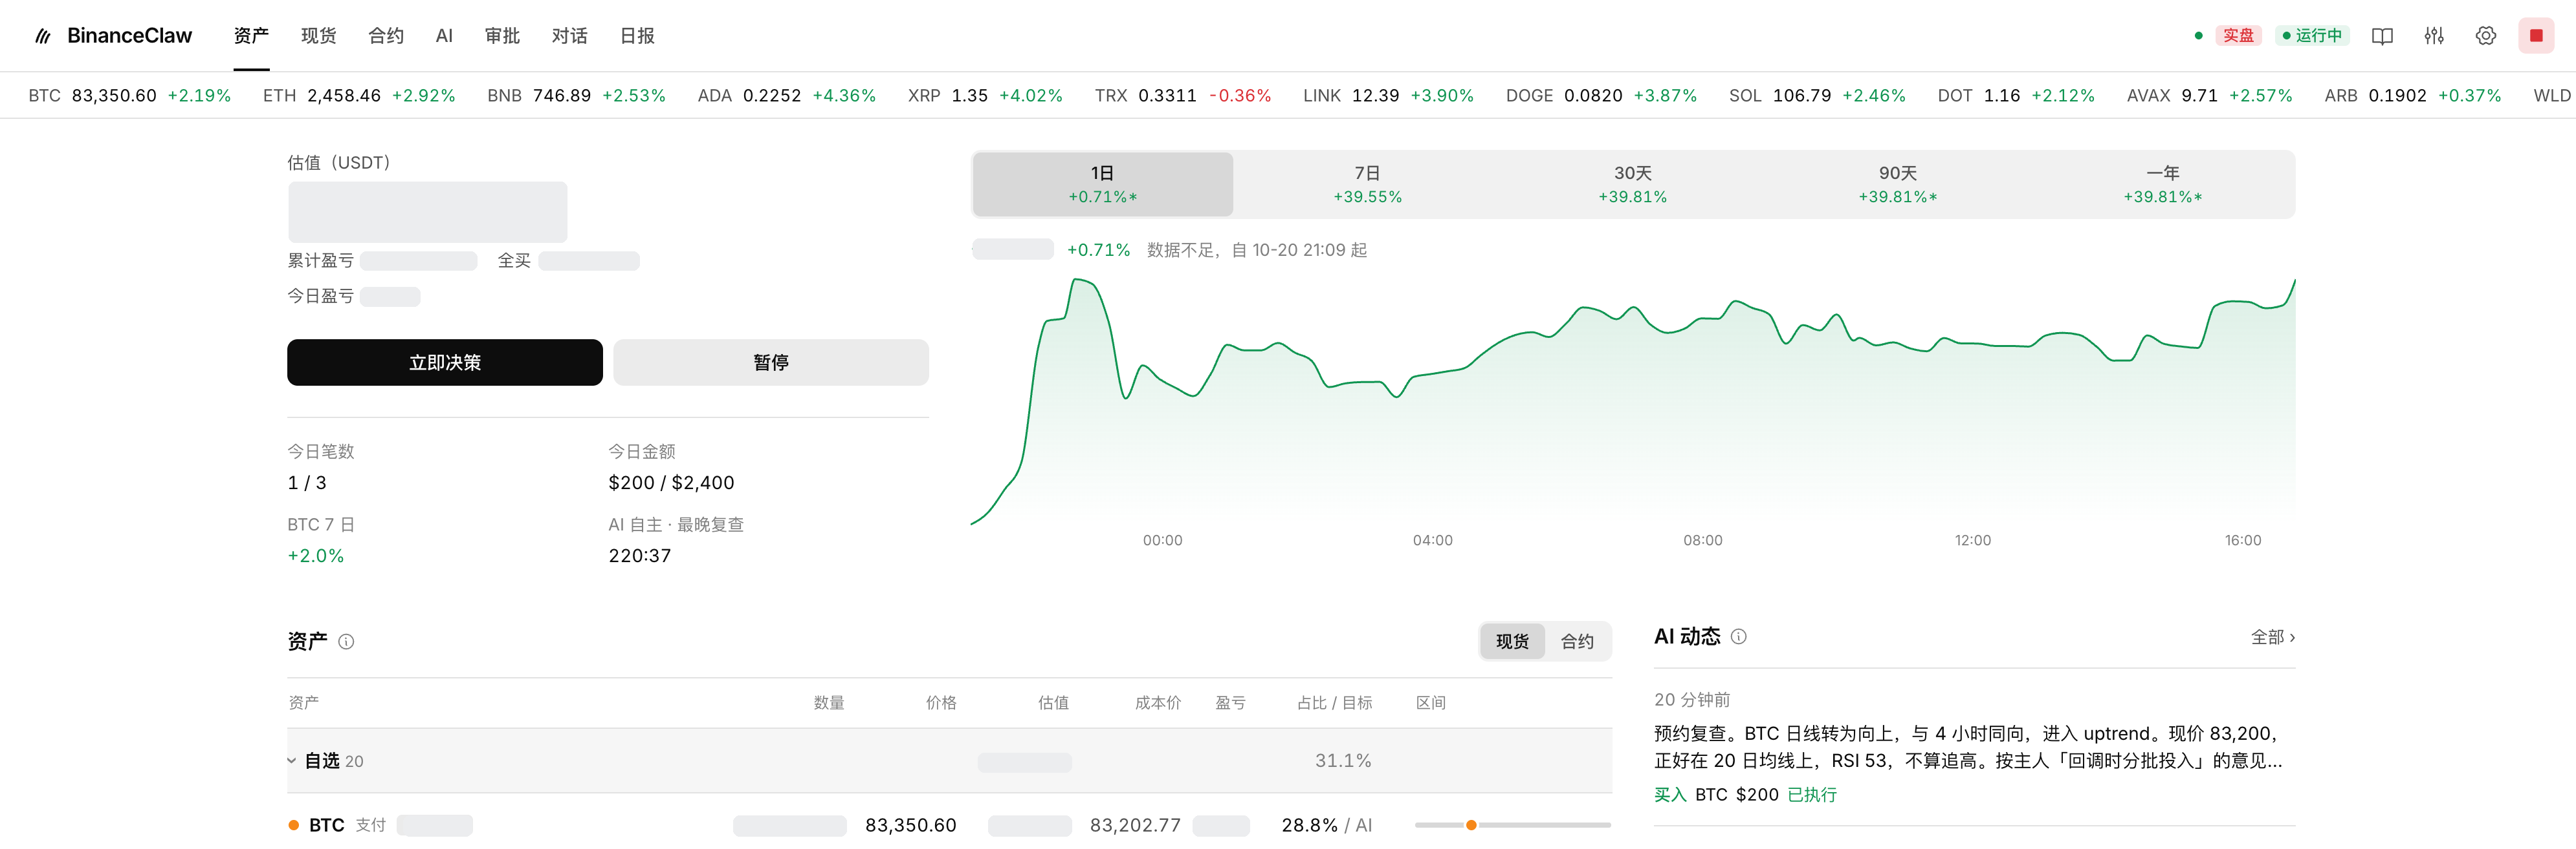2576x849 pixels.
Task: Open the 日报 nav tab
Action: pyautogui.click(x=637, y=36)
